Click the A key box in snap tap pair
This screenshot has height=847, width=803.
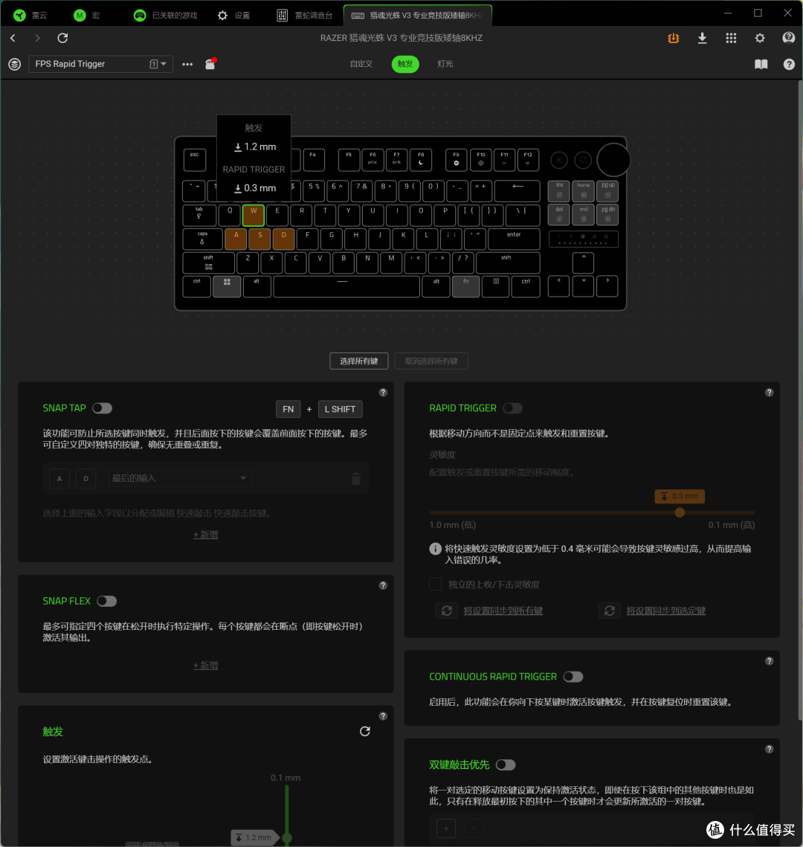tap(59, 479)
